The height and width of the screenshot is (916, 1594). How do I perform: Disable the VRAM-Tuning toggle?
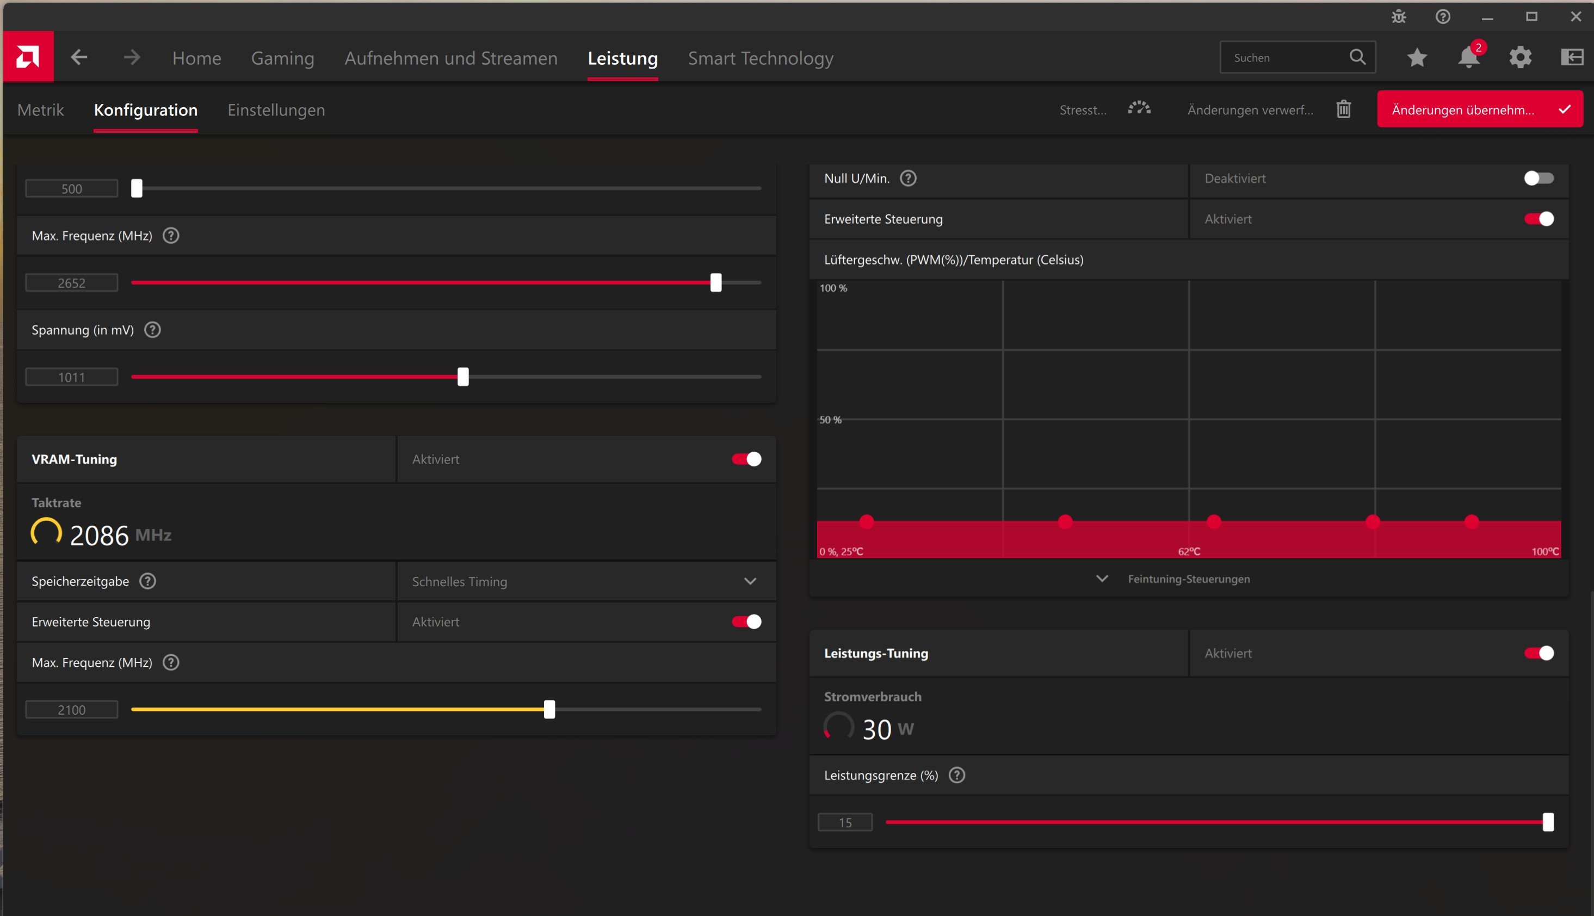[746, 459]
